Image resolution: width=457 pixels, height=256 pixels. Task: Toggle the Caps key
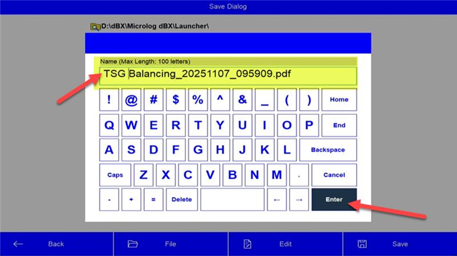[115, 175]
